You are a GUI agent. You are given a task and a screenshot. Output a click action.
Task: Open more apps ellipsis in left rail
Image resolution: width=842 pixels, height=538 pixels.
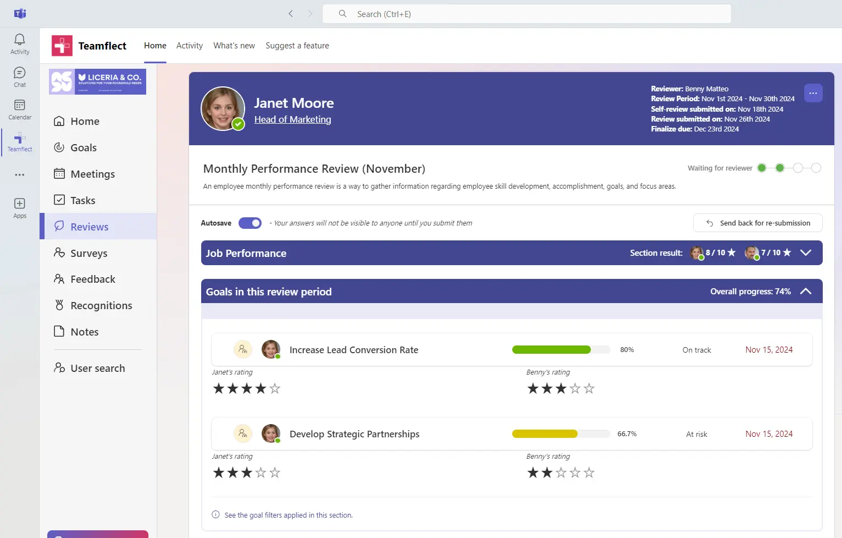[20, 175]
